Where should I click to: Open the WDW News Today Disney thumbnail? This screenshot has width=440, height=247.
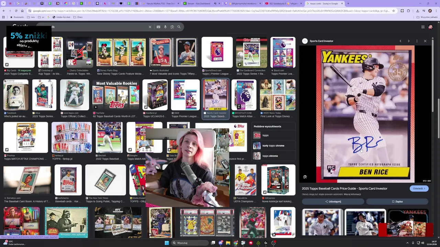278,95
